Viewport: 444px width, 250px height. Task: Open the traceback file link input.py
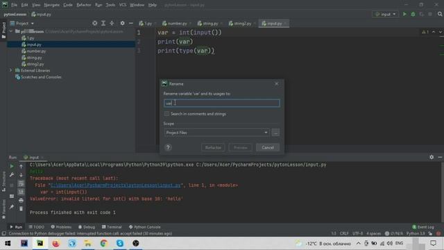pos(116,185)
